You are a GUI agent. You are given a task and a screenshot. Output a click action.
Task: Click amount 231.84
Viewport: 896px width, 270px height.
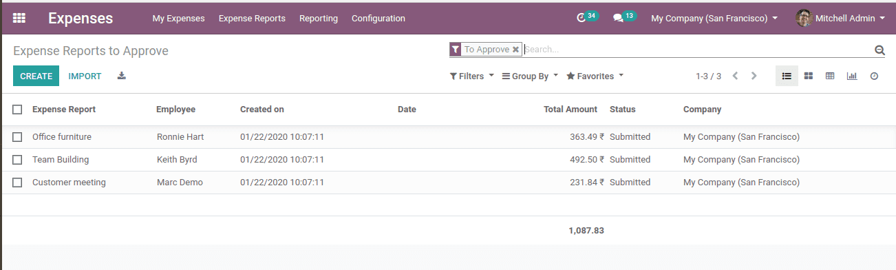pos(587,183)
